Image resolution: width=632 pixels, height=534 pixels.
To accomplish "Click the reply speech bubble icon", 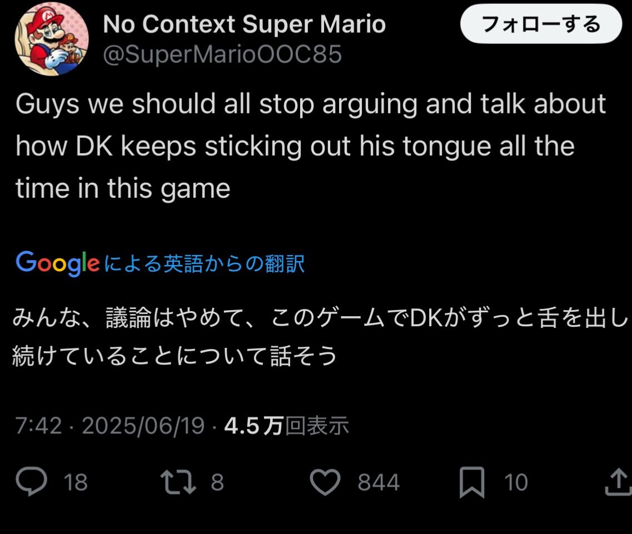I will click(32, 481).
